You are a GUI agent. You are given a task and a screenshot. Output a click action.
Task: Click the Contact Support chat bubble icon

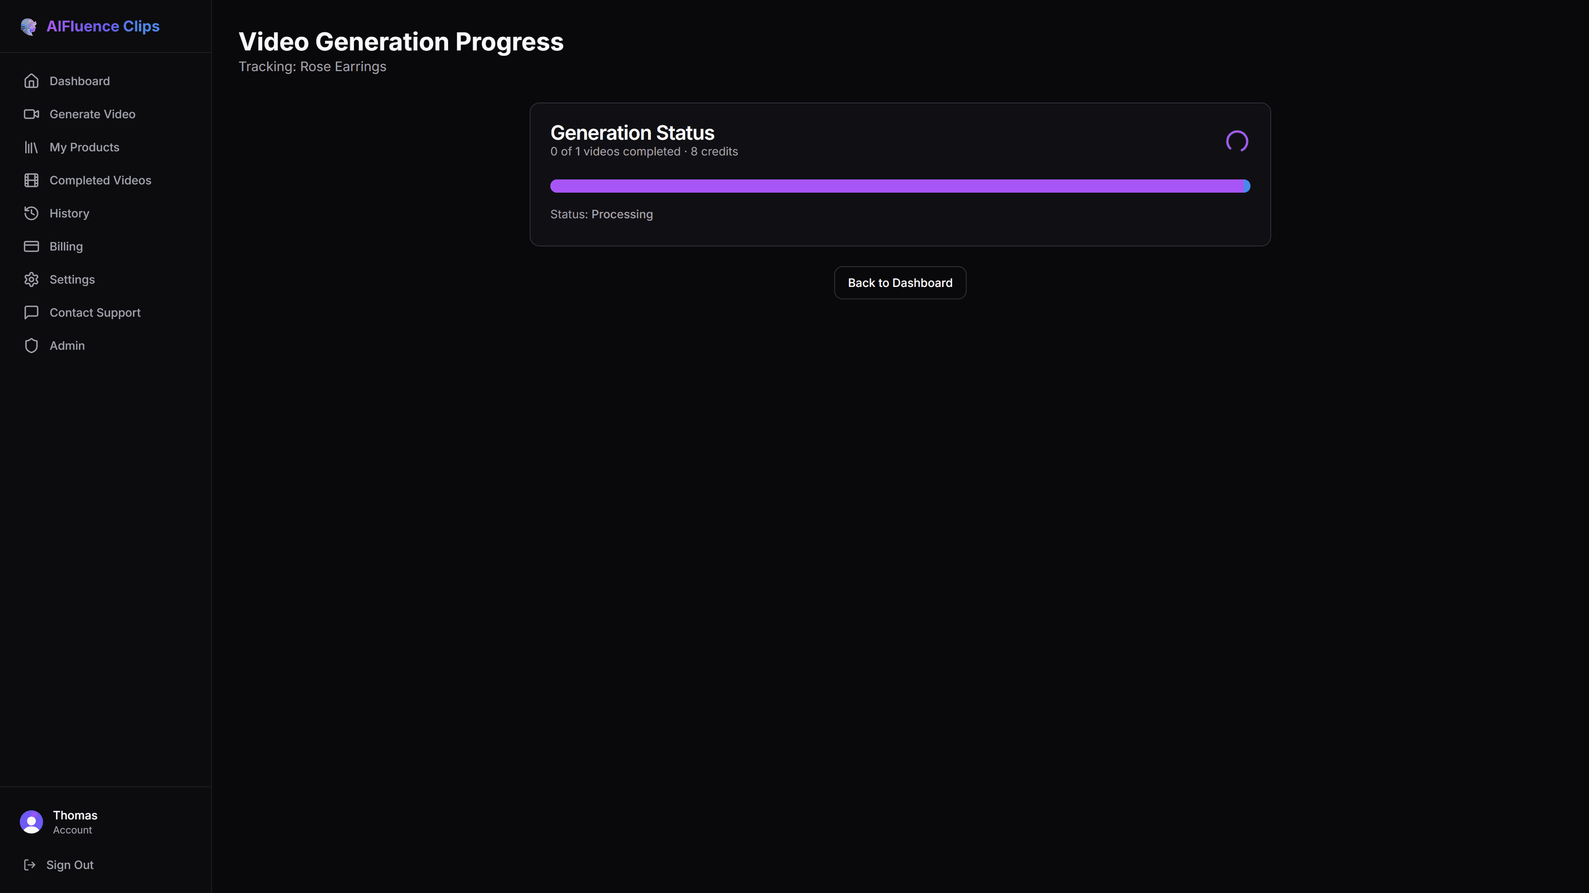[31, 313]
